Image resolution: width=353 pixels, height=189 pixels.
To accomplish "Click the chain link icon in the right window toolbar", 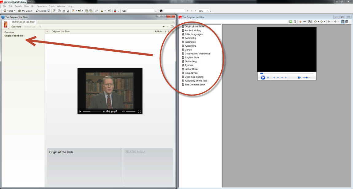I will [305, 22].
